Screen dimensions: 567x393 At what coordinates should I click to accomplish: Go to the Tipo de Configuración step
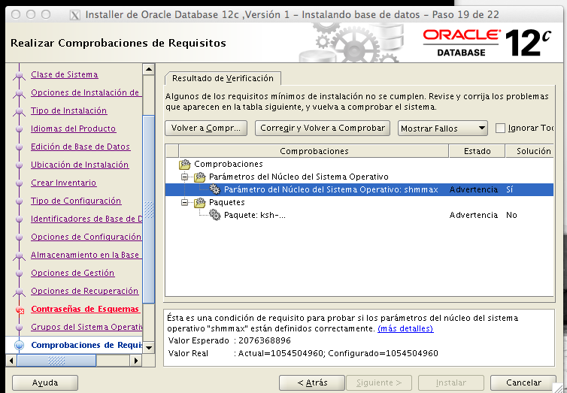click(76, 201)
